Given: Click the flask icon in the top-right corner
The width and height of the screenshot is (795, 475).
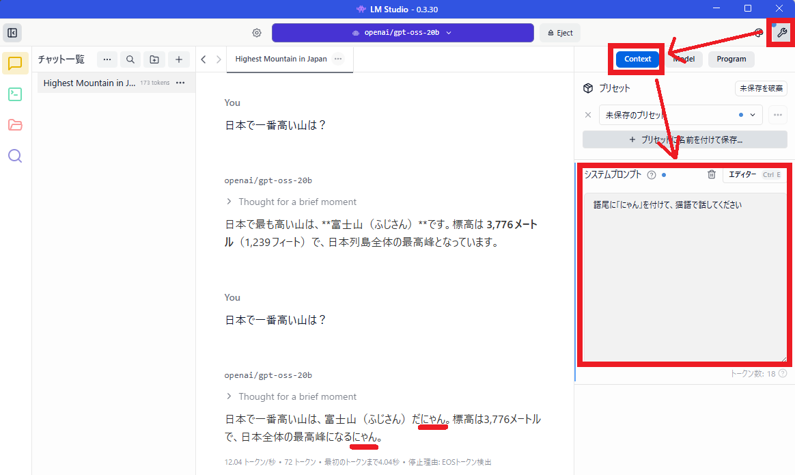Looking at the screenshot, I should 780,32.
